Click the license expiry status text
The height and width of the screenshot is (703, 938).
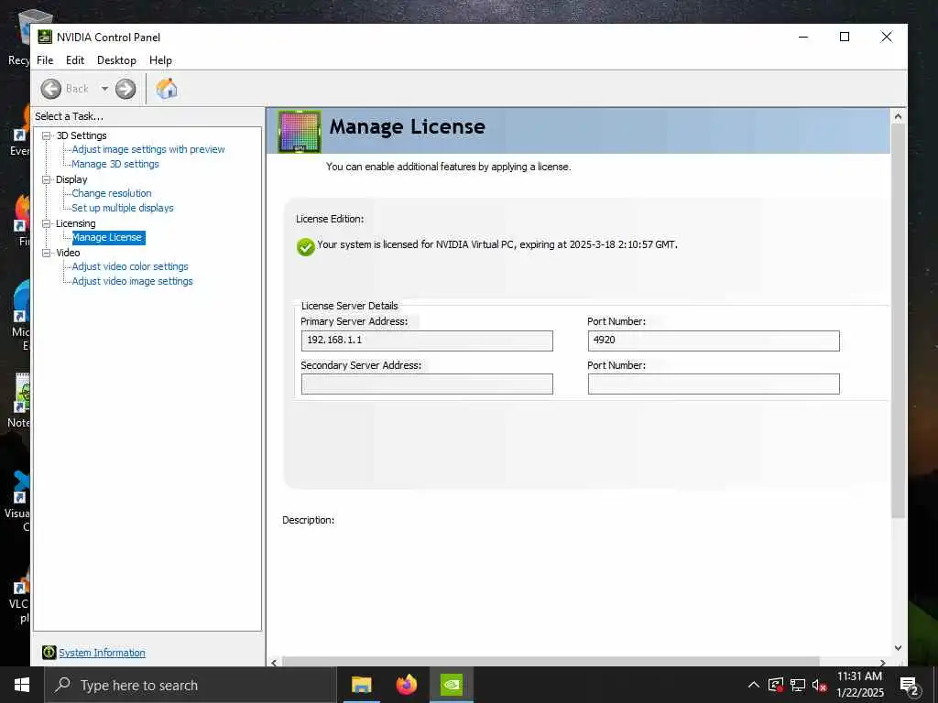[x=497, y=244]
